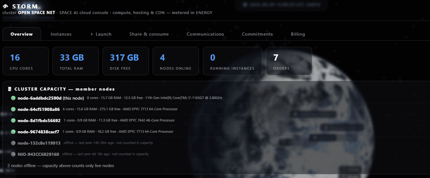Click the green status dot of node-8d1fbdc56692

[x=13, y=121]
